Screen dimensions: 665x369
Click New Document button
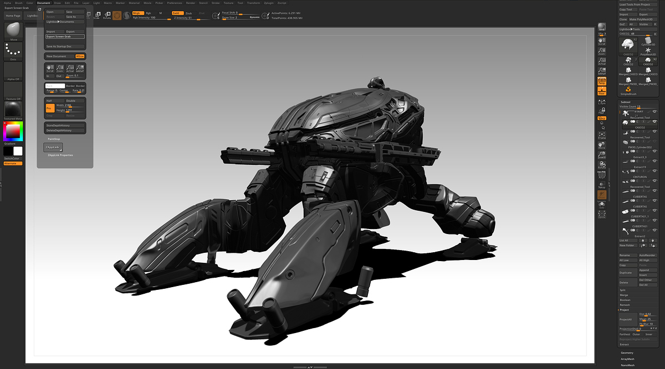pos(60,56)
